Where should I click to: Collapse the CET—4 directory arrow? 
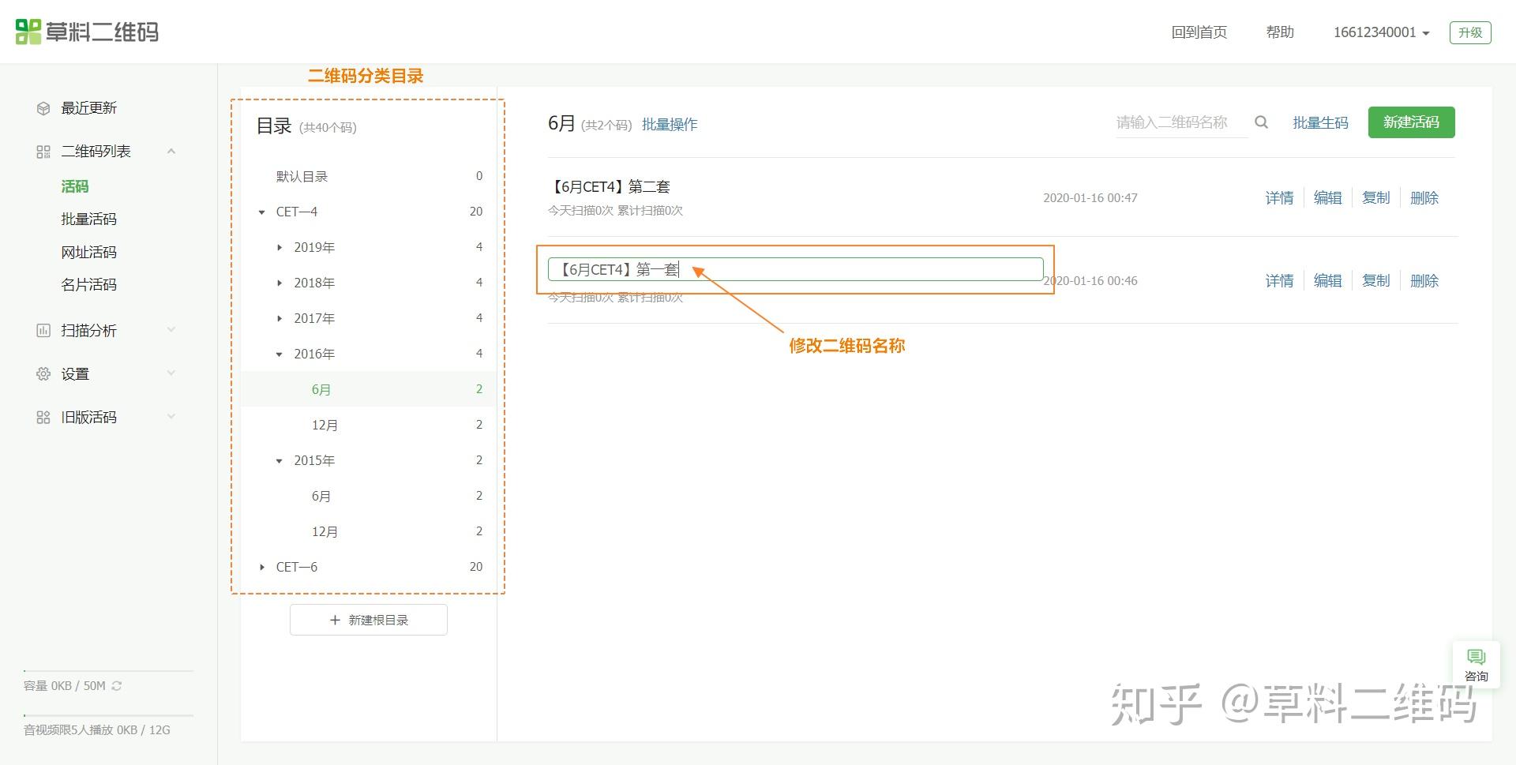tap(262, 212)
